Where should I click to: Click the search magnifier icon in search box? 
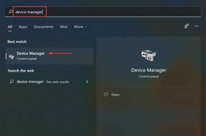11,12
